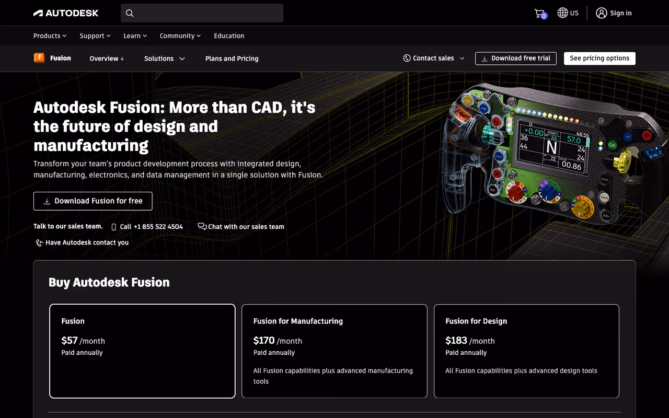Expand the Community menu

coord(180,36)
